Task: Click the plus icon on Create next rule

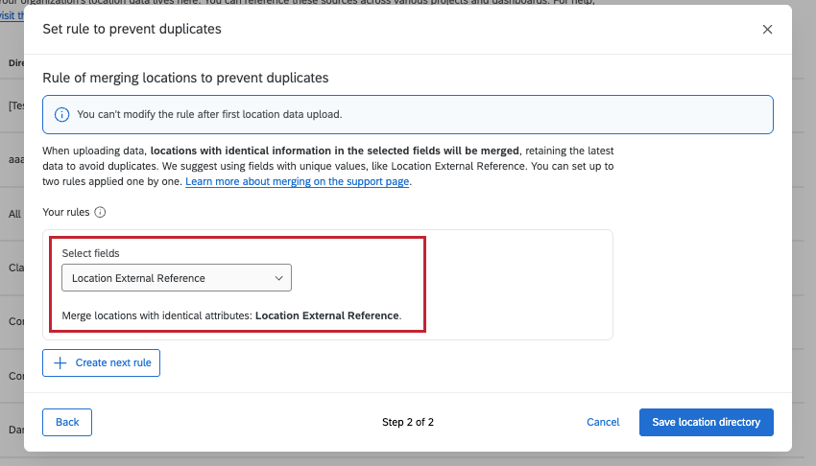Action: 60,362
